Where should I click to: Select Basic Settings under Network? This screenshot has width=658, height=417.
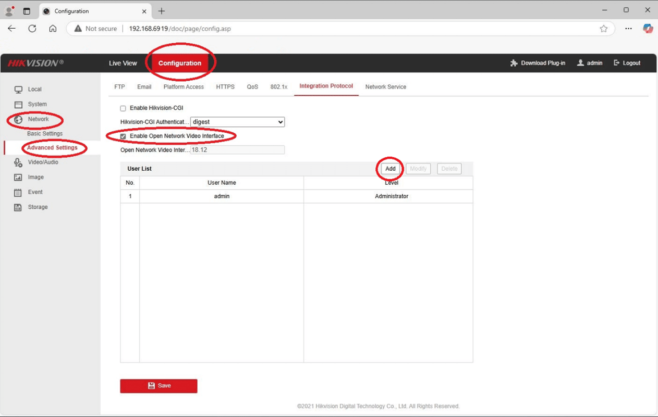tap(45, 134)
